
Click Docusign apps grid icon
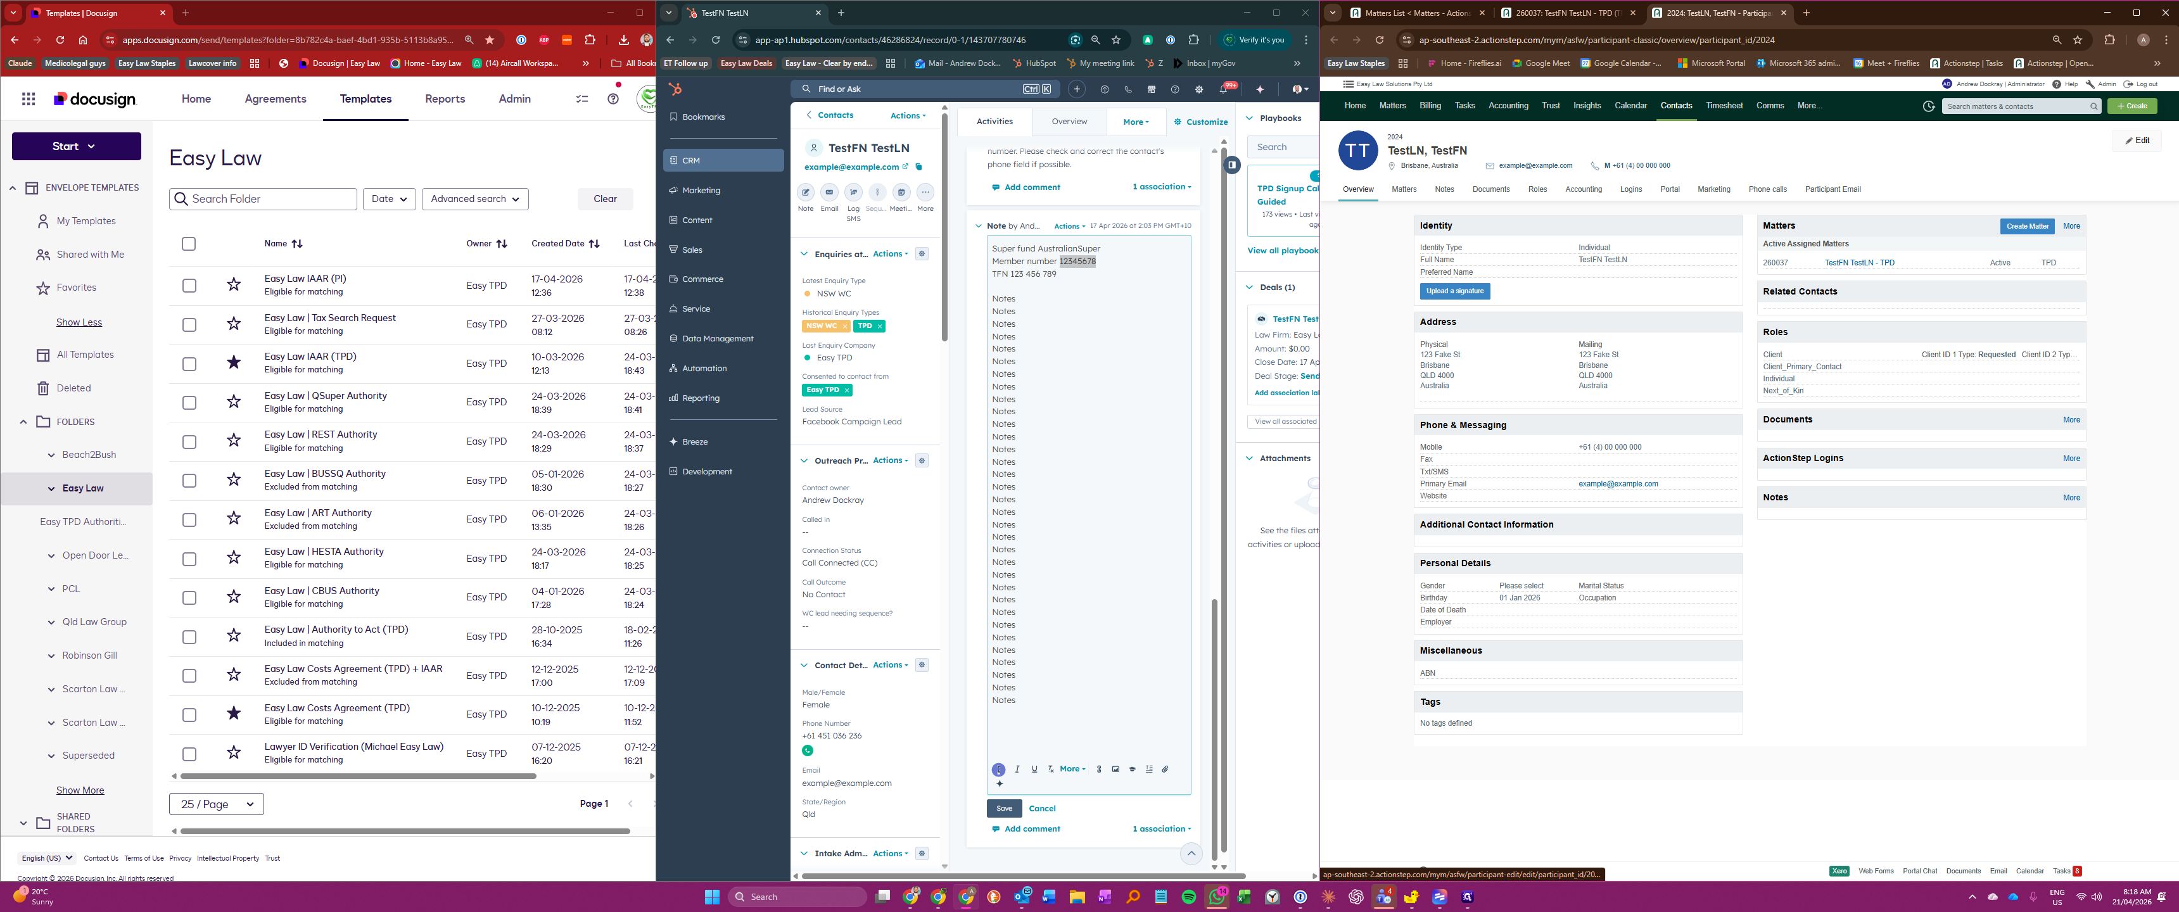[28, 99]
